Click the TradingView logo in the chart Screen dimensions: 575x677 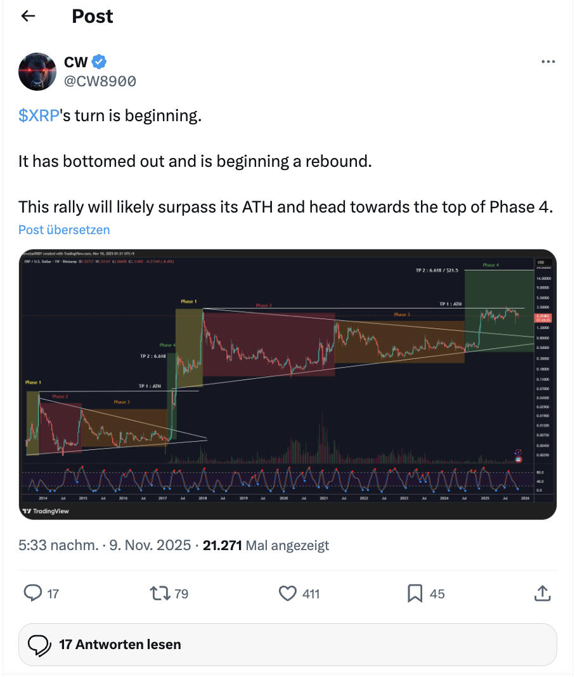point(46,511)
